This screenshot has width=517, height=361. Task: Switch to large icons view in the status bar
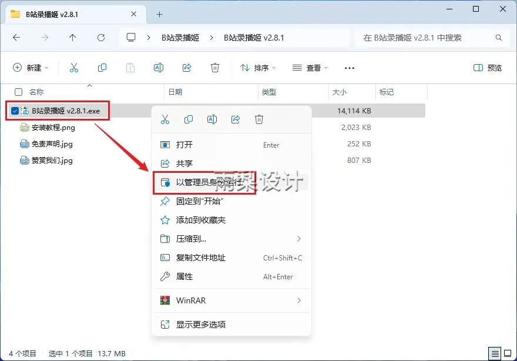508,354
